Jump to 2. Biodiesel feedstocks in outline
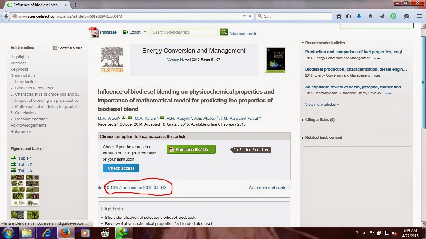 tap(31, 88)
